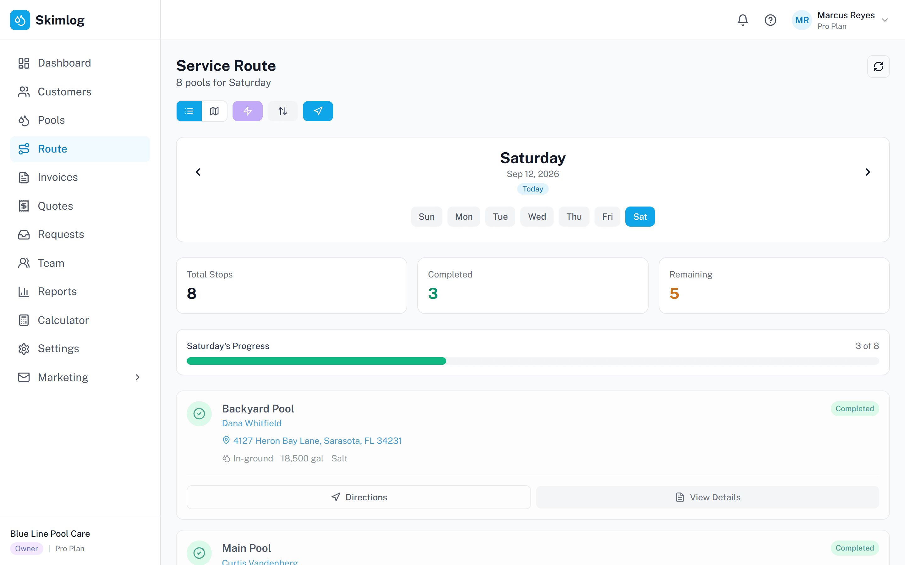Open the notifications bell
Screen dimensions: 905x565
[742, 20]
